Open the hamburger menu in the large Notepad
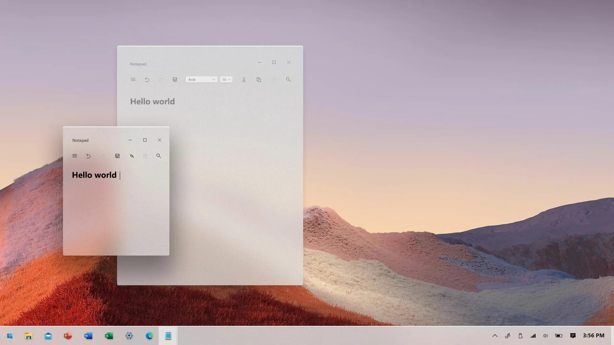 (x=133, y=80)
